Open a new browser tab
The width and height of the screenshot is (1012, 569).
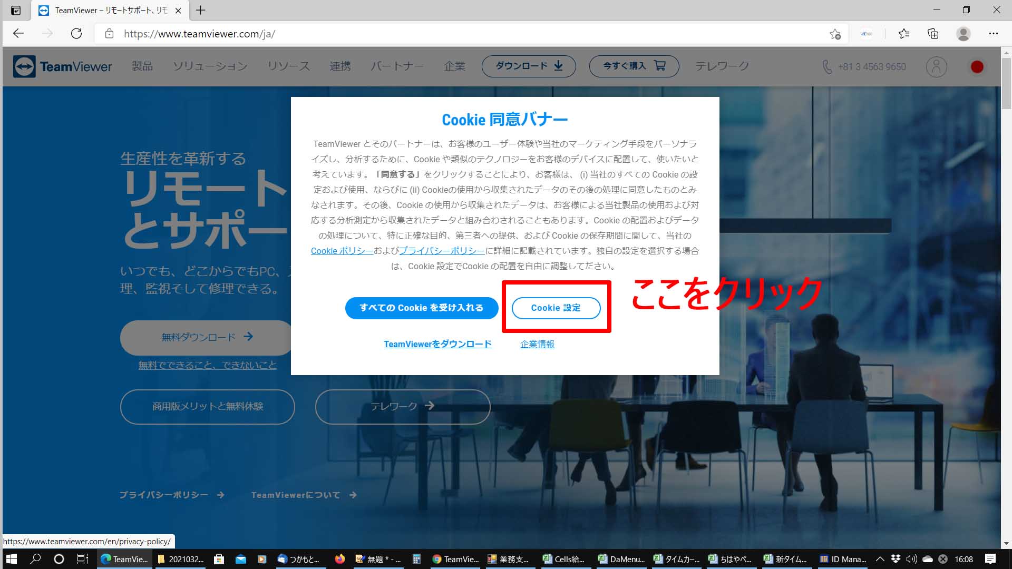(x=201, y=10)
